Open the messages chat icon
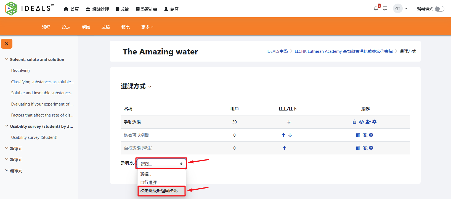The height and width of the screenshot is (199, 451). pyautogui.click(x=385, y=9)
